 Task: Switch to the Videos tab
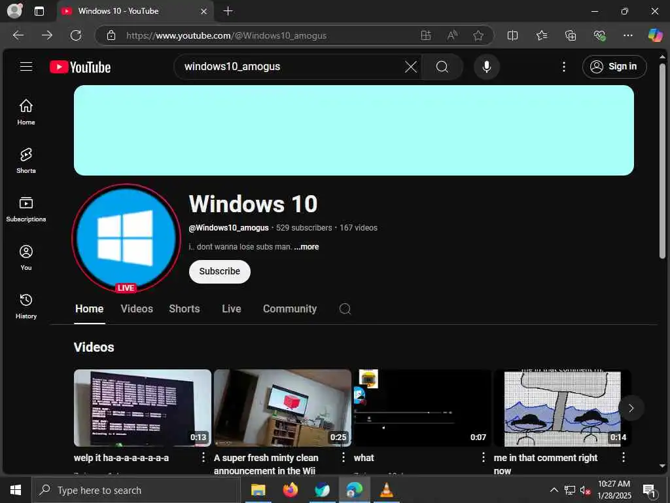(x=137, y=309)
